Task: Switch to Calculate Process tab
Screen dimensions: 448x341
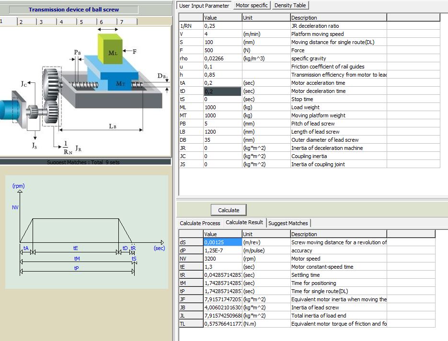Action: 200,223
